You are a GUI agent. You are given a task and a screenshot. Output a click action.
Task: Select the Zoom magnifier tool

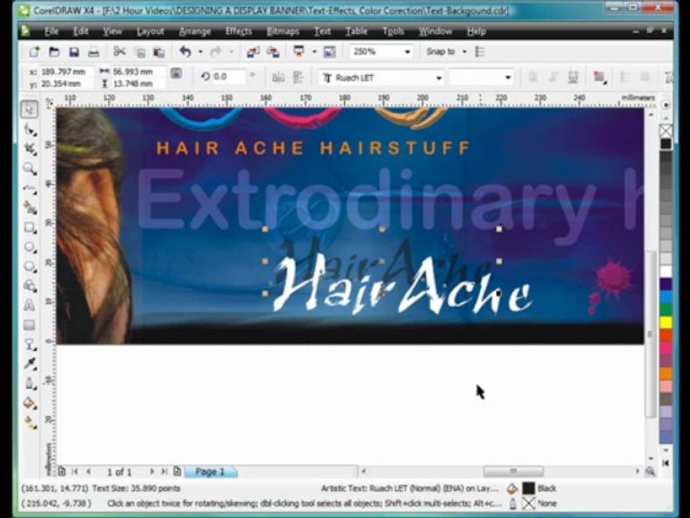coord(29,168)
